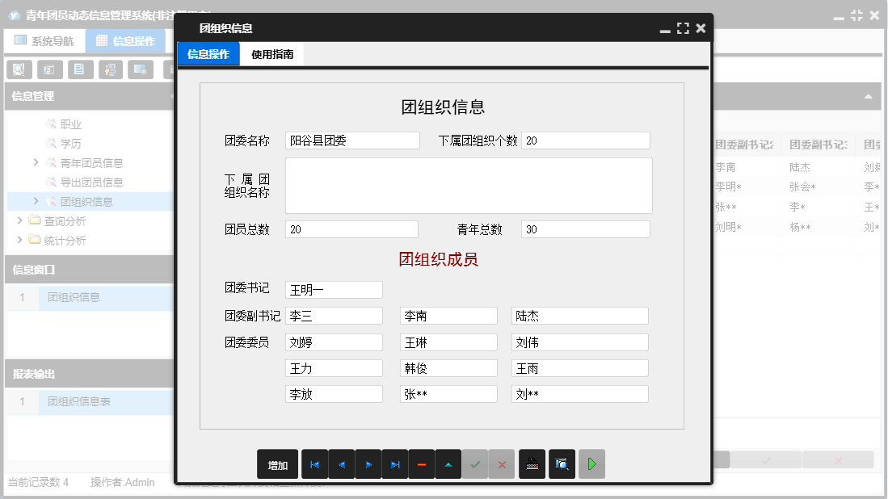Click the last record navigation icon
This screenshot has height=499, width=888.
click(395, 464)
